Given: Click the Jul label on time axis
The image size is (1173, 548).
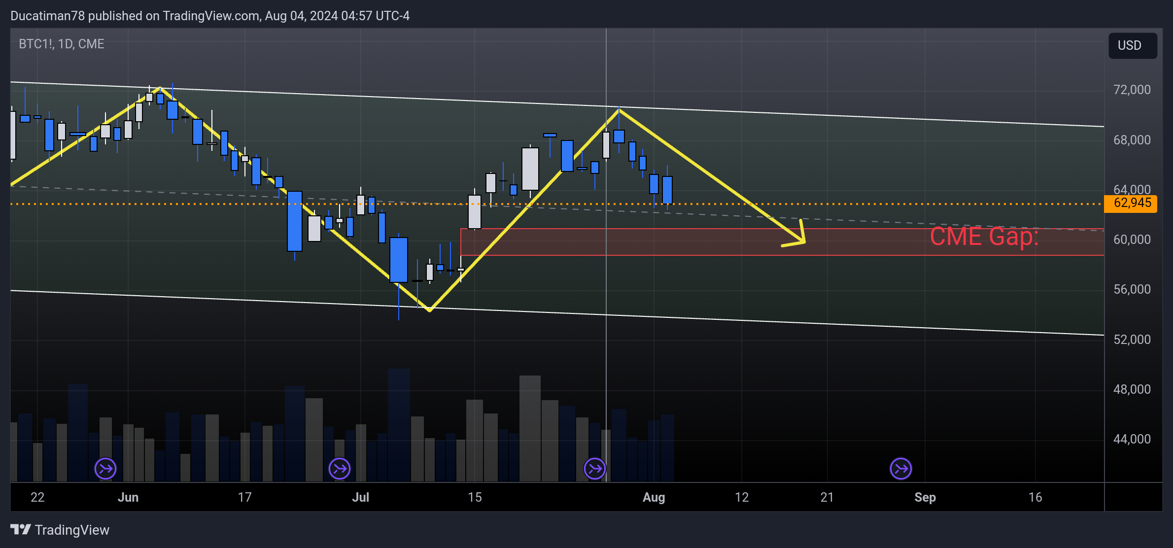Looking at the screenshot, I should tap(360, 497).
